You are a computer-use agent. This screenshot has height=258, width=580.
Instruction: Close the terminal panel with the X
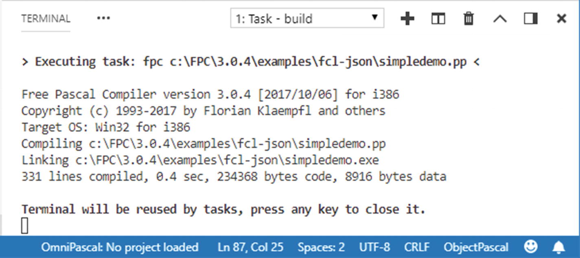[561, 18]
